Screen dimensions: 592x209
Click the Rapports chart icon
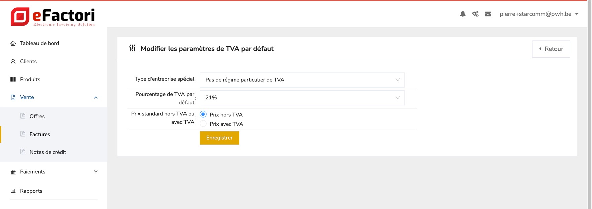click(13, 191)
